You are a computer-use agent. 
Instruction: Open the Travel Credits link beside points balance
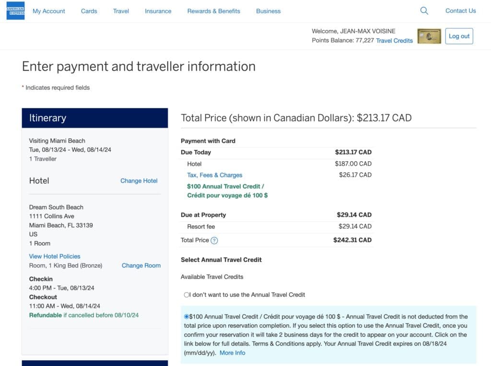[x=394, y=41]
